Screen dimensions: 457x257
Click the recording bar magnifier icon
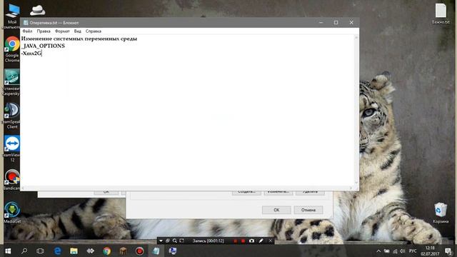click(x=174, y=241)
